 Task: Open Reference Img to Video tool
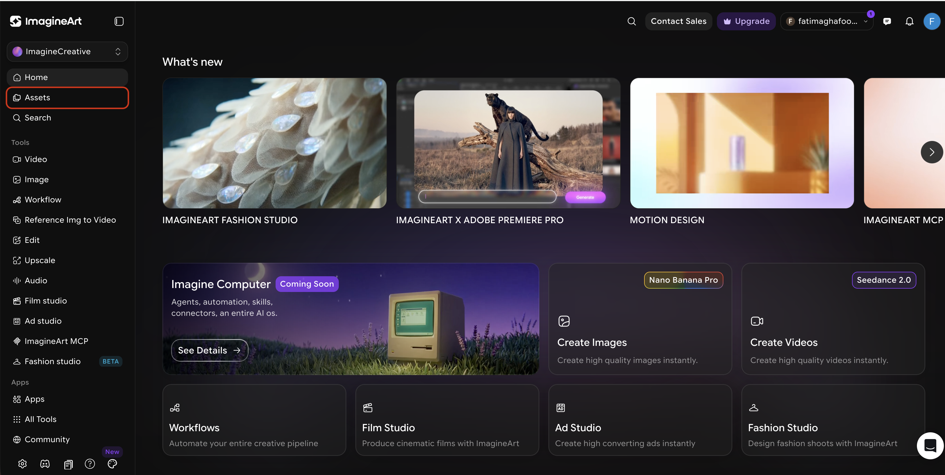(x=67, y=220)
